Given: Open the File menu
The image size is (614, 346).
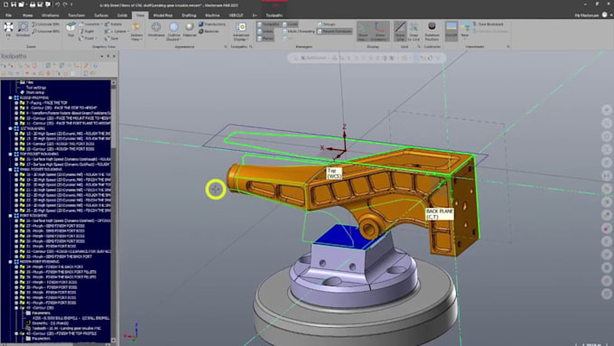Looking at the screenshot, I should coord(8,15).
